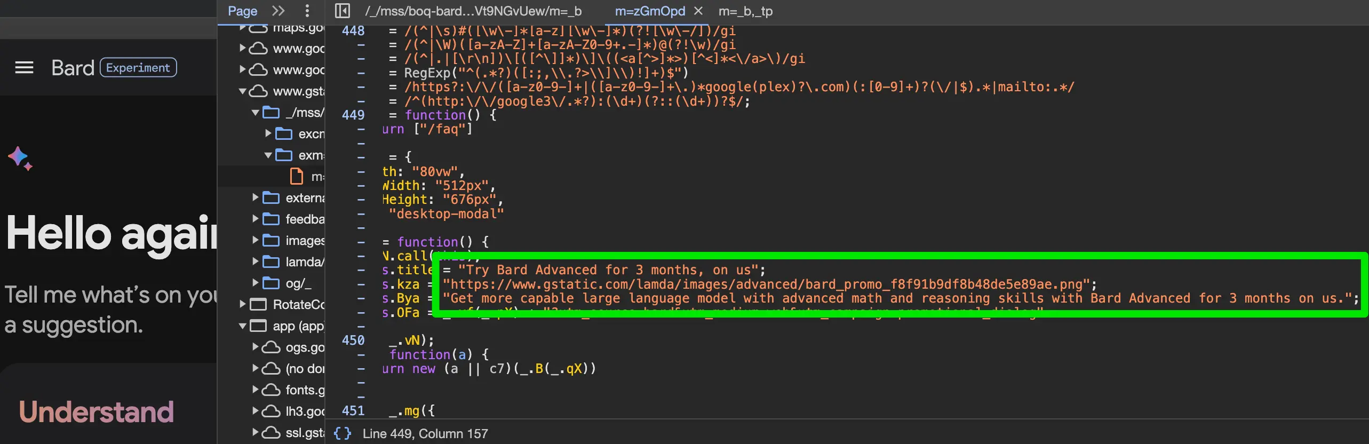Open the Page tab in Sources panel
Viewport: 1369px width, 444px height.
point(242,11)
